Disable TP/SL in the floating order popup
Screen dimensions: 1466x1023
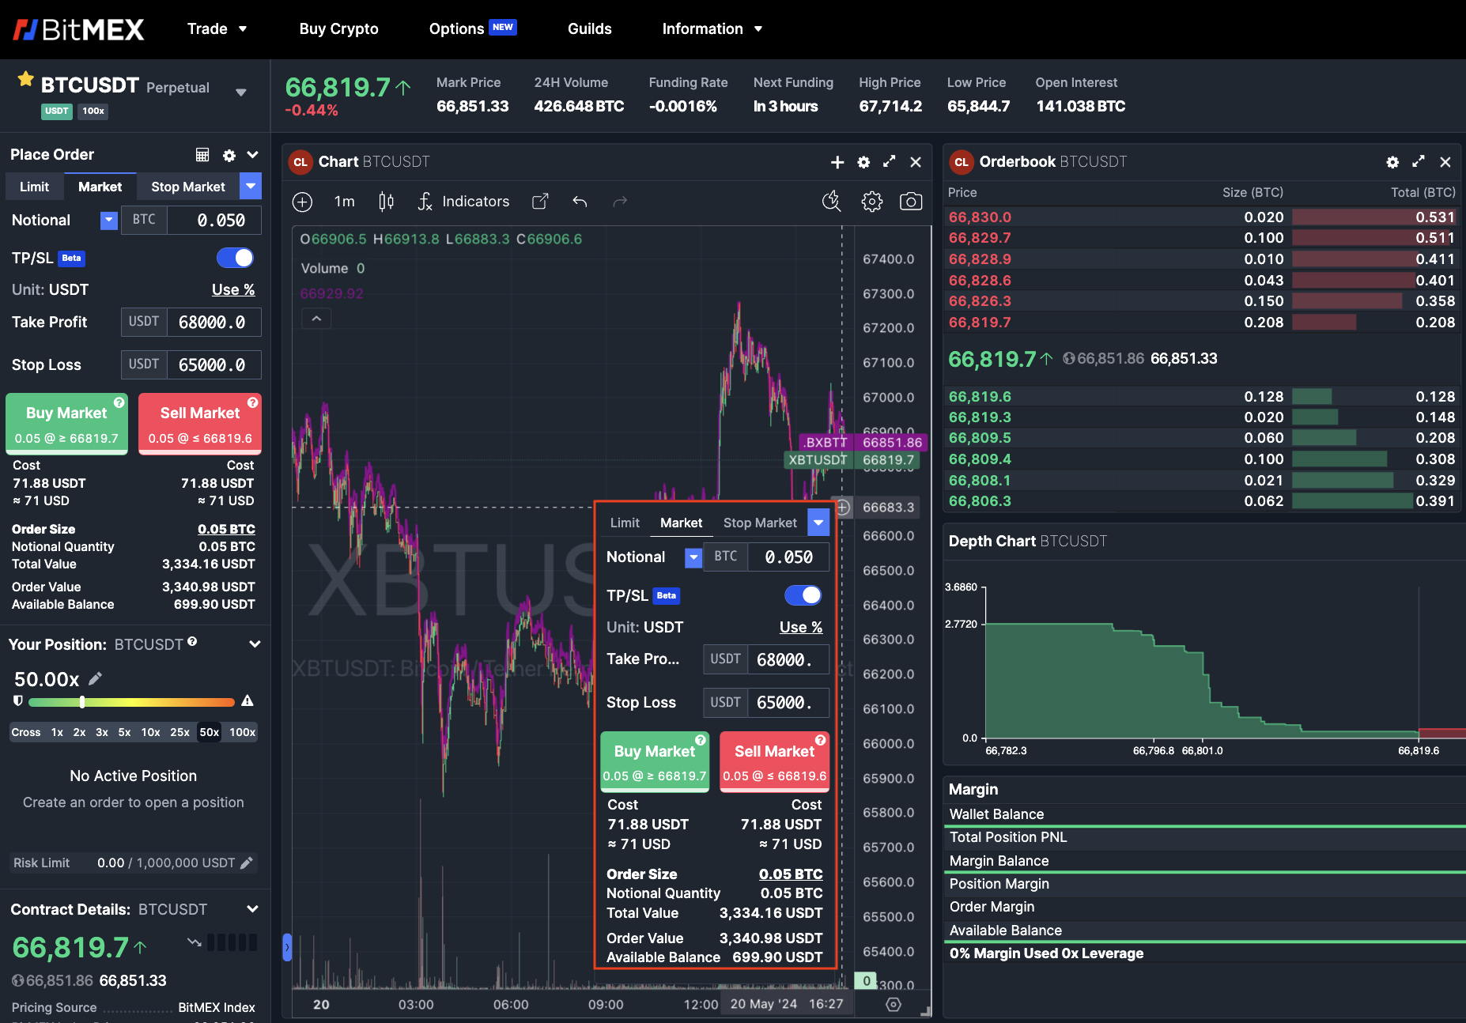(803, 595)
